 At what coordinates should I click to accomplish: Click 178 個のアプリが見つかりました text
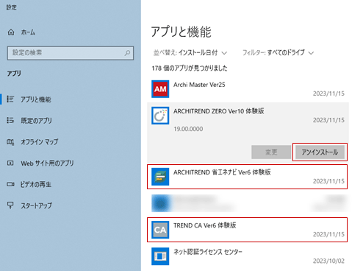(x=190, y=68)
